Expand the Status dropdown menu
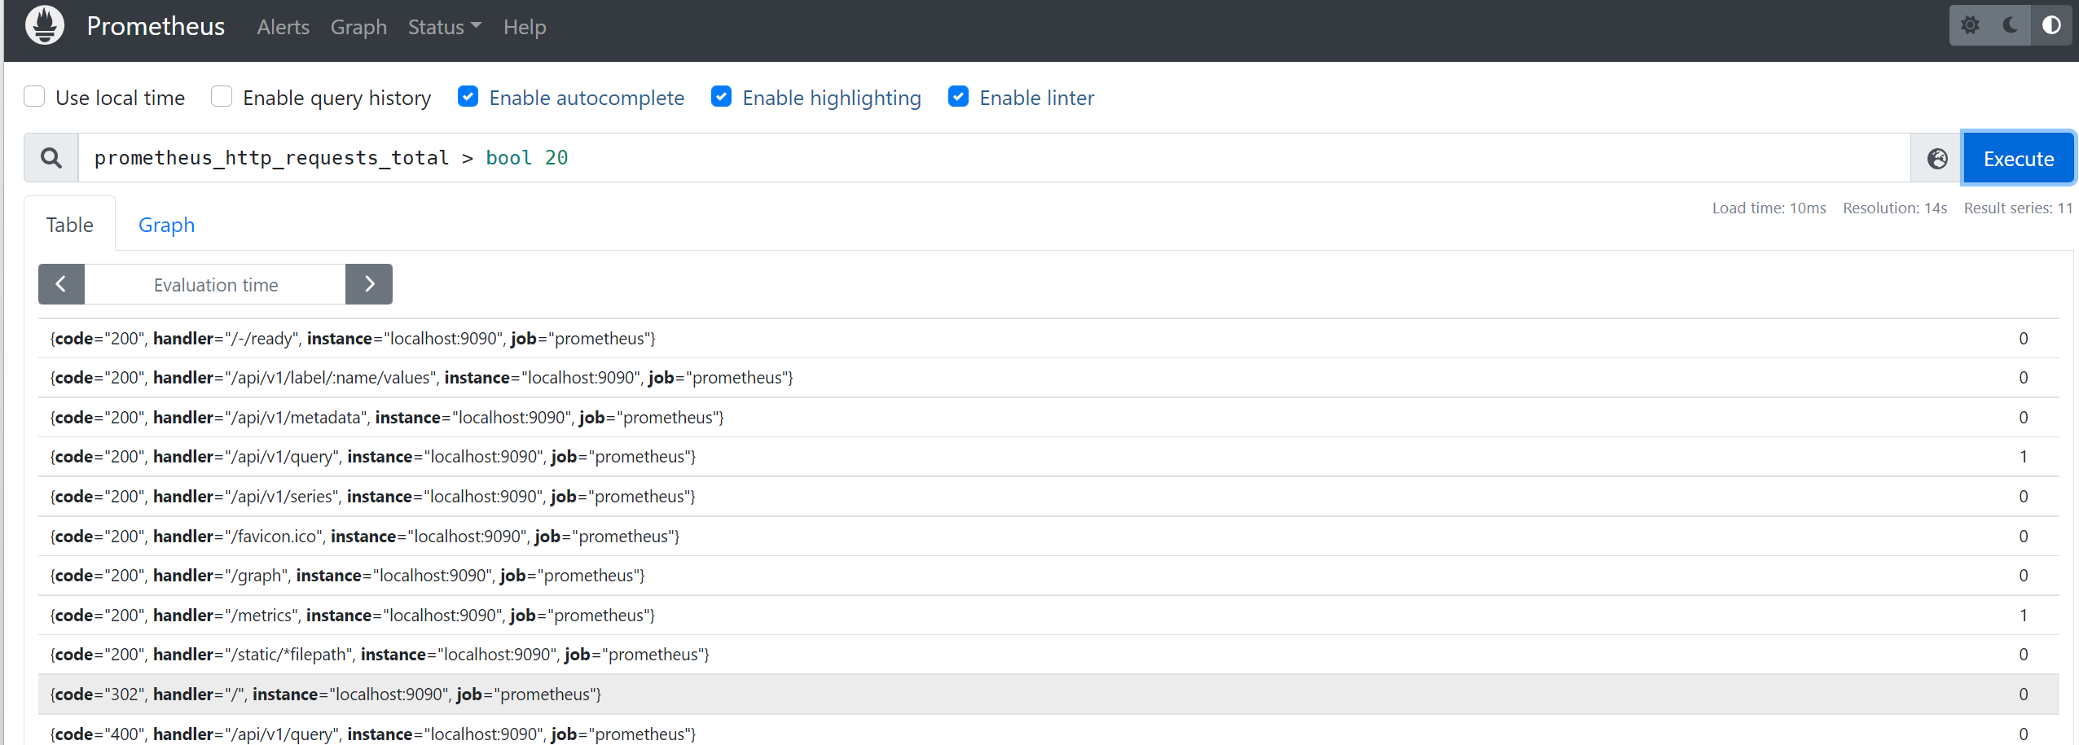Screen dimensions: 2079x745 click(x=445, y=27)
